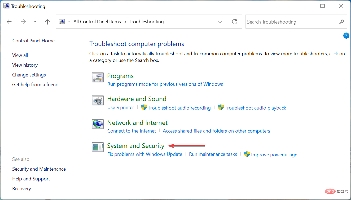Screen dimensions: 351x200
Task: Open help with the blue question mark
Action: pyautogui.click(x=346, y=36)
